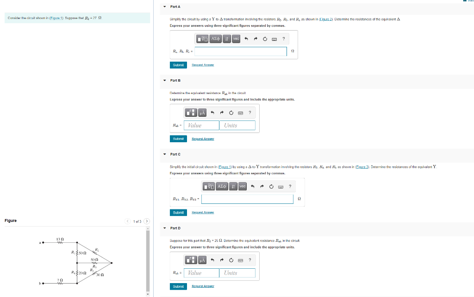Image resolution: width=474 pixels, height=297 pixels.
Task: Open Part C Greek symbols button
Action: point(222,186)
